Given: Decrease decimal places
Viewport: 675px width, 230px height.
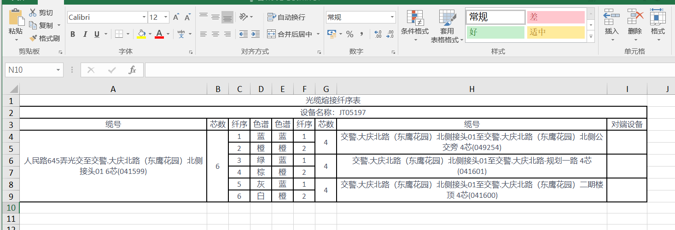Looking at the screenshot, I should tap(390, 34).
